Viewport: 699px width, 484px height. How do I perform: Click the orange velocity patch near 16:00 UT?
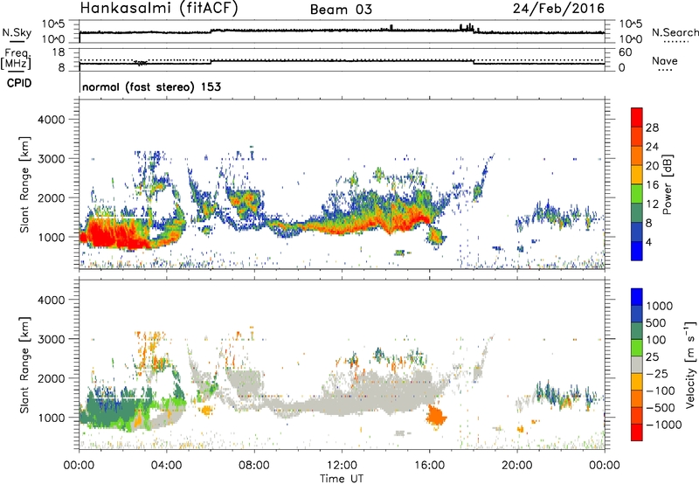(x=435, y=417)
